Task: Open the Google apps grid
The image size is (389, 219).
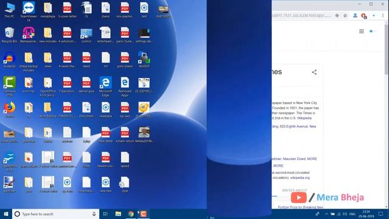Action: pos(362,31)
